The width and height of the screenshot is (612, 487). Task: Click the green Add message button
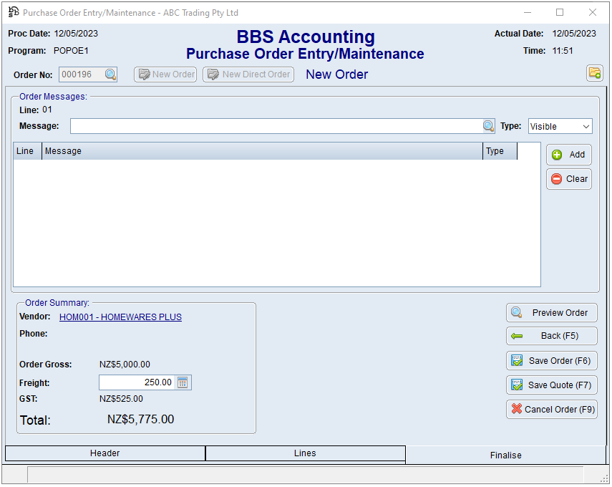coord(569,155)
